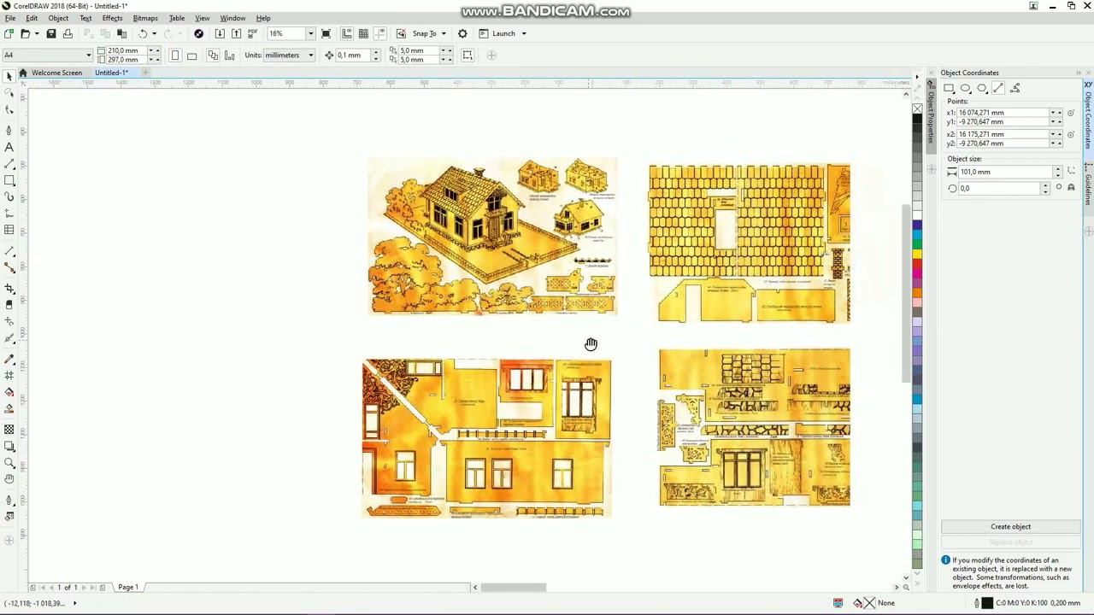Click the Print icon
The width and height of the screenshot is (1094, 615).
(68, 33)
